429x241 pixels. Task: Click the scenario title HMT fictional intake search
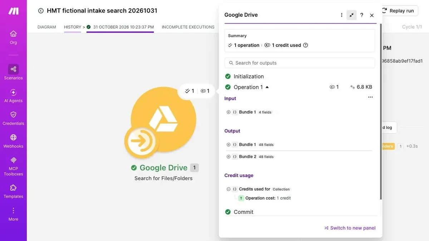pyautogui.click(x=102, y=11)
